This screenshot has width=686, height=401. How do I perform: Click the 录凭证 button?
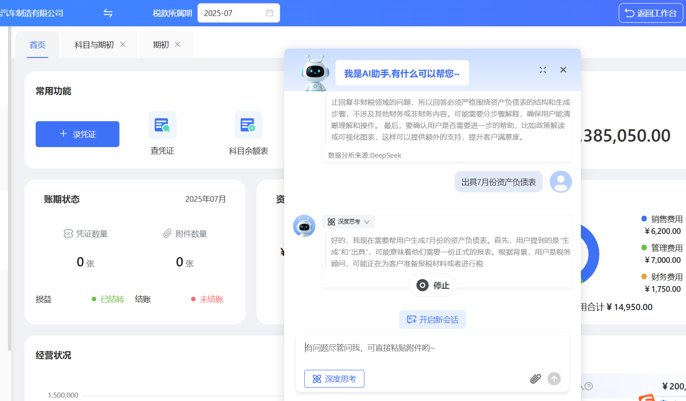pyautogui.click(x=78, y=134)
